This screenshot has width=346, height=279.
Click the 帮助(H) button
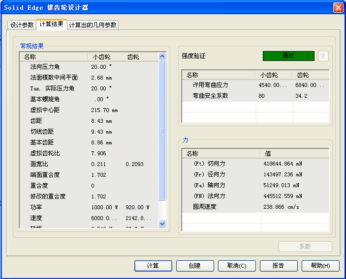click(320, 266)
